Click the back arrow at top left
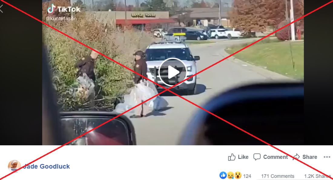The width and height of the screenshot is (333, 180). tap(2, 9)
